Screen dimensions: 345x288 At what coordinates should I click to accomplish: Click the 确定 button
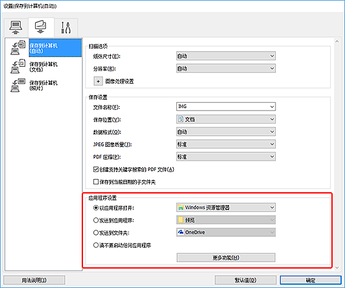point(311,280)
